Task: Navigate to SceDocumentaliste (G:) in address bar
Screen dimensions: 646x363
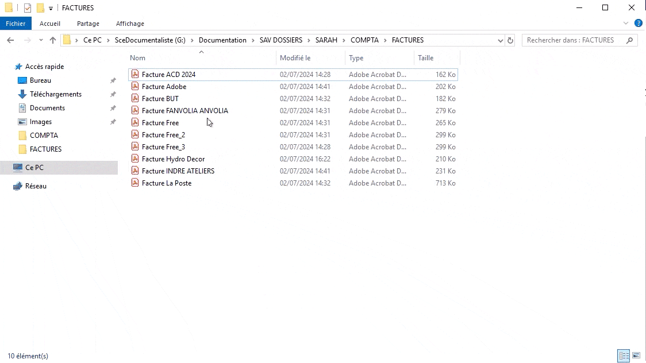Action: tap(150, 40)
